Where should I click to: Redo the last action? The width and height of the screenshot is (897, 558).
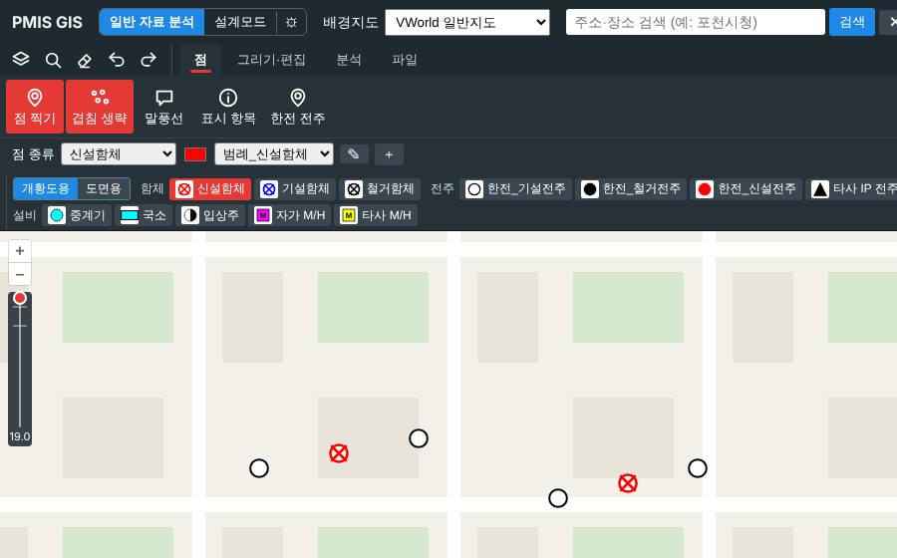(x=149, y=60)
